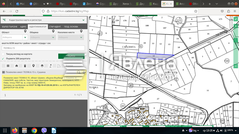Screen dimensions: 239x134
Task: Click the identifier input field with 70398.6.15
Action: pos(43,48)
